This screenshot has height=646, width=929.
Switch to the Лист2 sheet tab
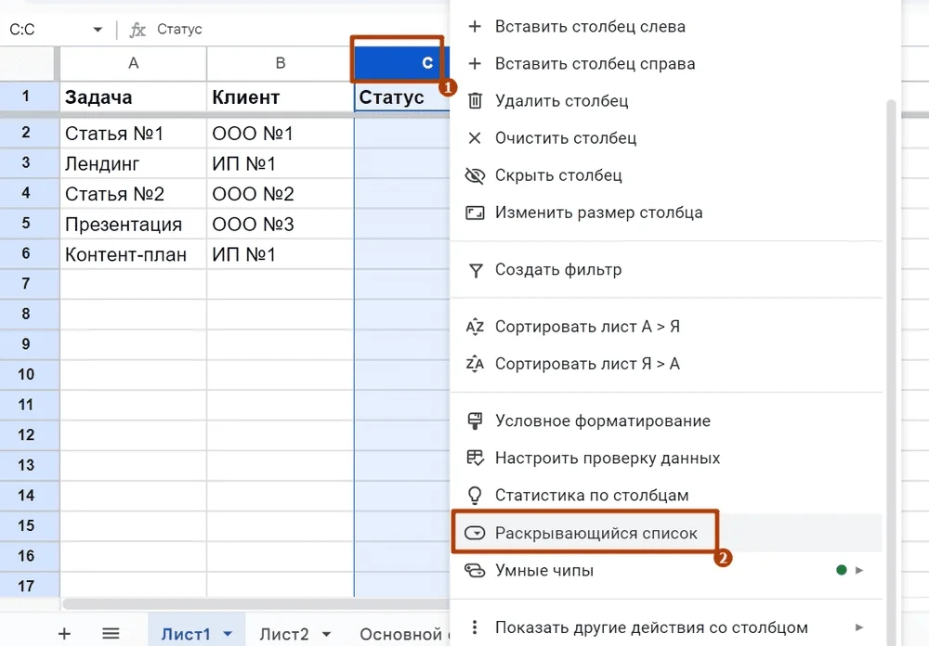[x=283, y=634]
